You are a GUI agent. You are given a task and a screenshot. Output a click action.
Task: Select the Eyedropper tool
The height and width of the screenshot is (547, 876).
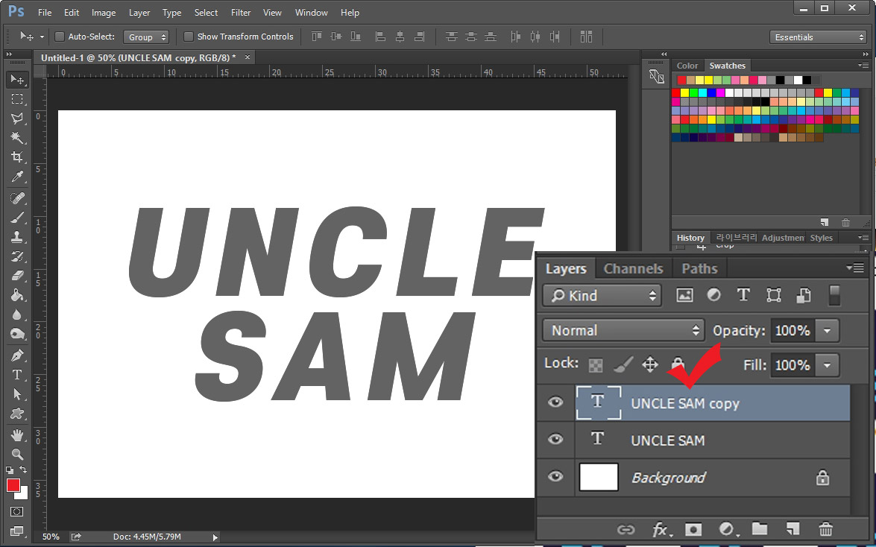click(17, 177)
